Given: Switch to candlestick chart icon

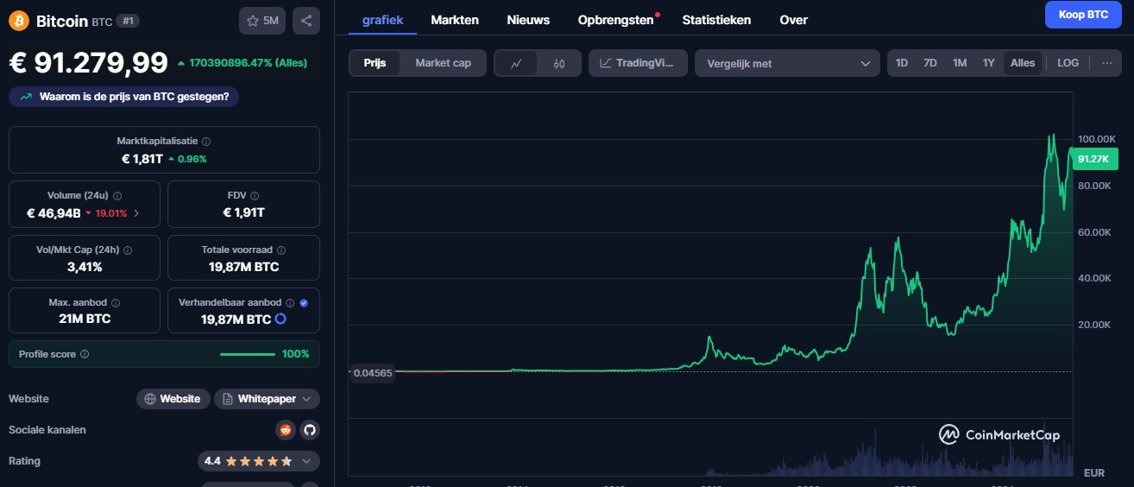Looking at the screenshot, I should pos(559,63).
